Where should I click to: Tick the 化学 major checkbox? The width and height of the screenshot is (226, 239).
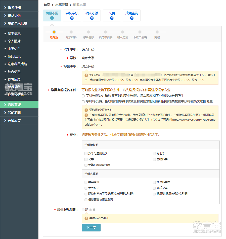[86, 159]
